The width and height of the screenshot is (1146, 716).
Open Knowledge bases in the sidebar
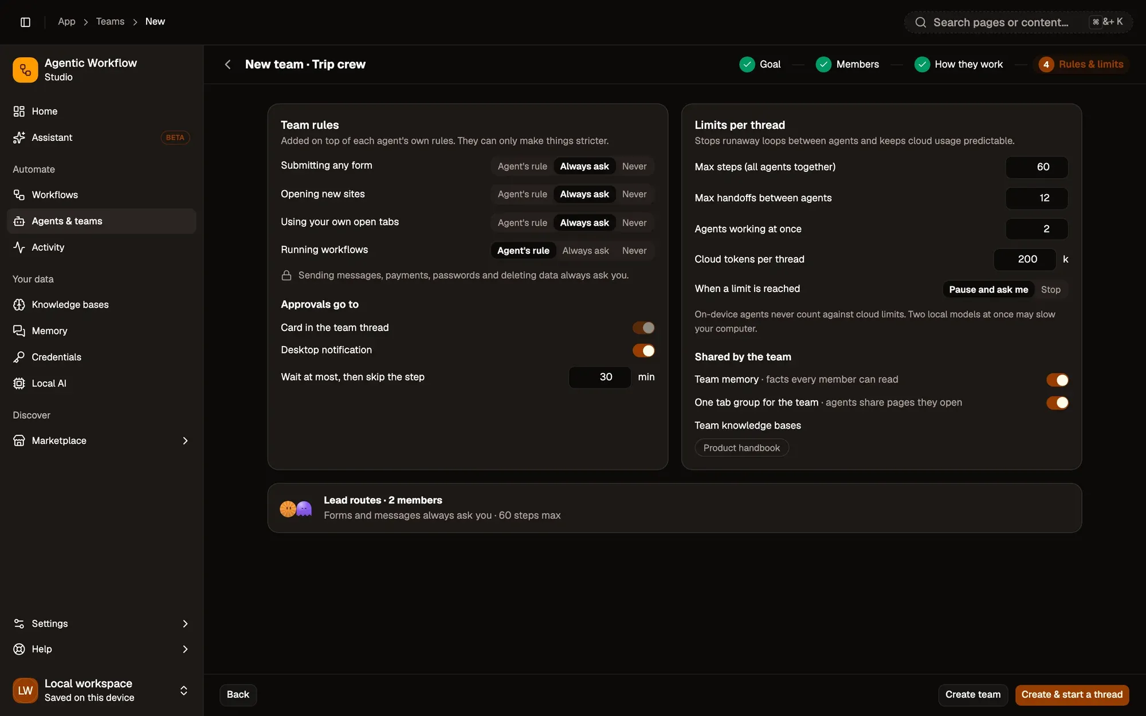click(x=101, y=305)
